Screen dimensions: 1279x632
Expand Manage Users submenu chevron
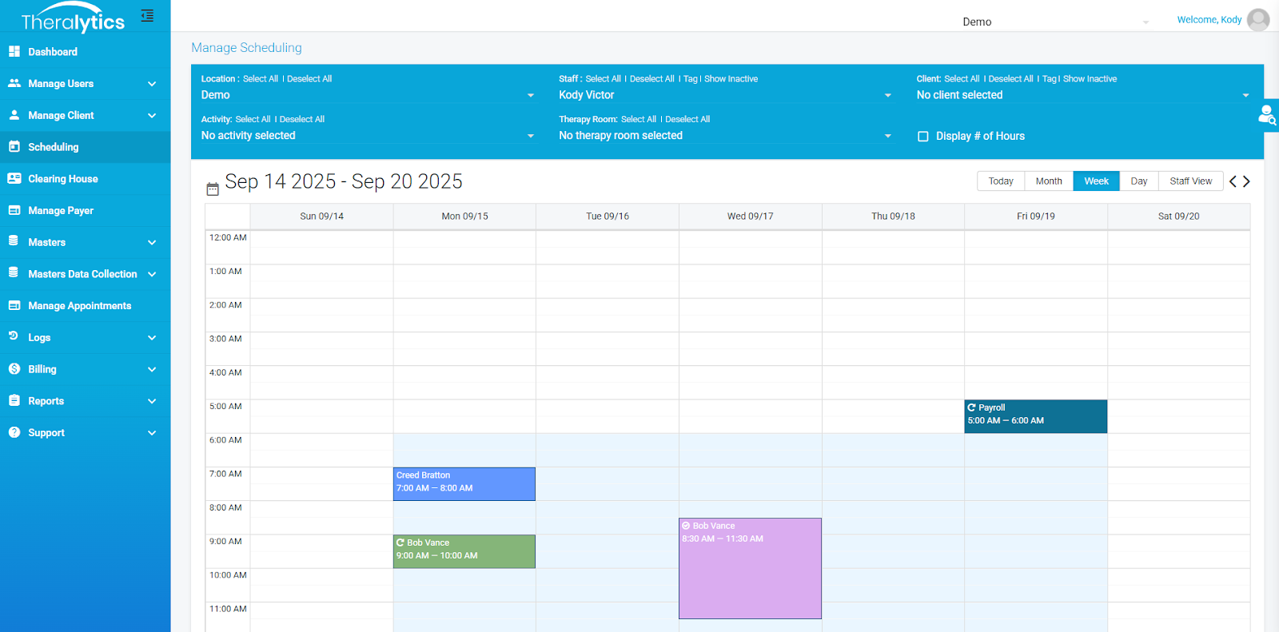point(152,84)
